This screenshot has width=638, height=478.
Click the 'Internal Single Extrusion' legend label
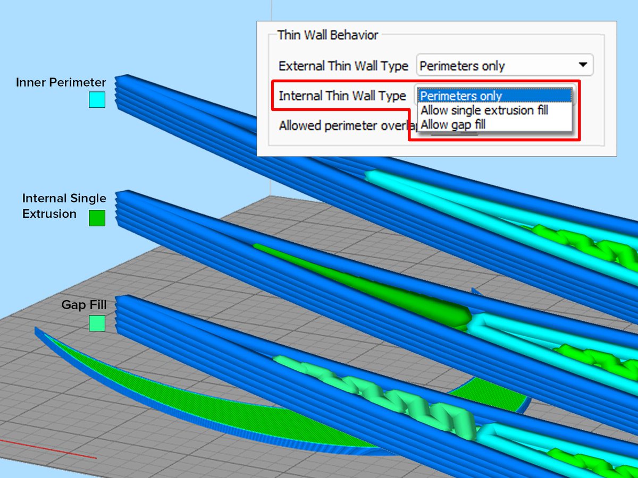[x=64, y=206]
